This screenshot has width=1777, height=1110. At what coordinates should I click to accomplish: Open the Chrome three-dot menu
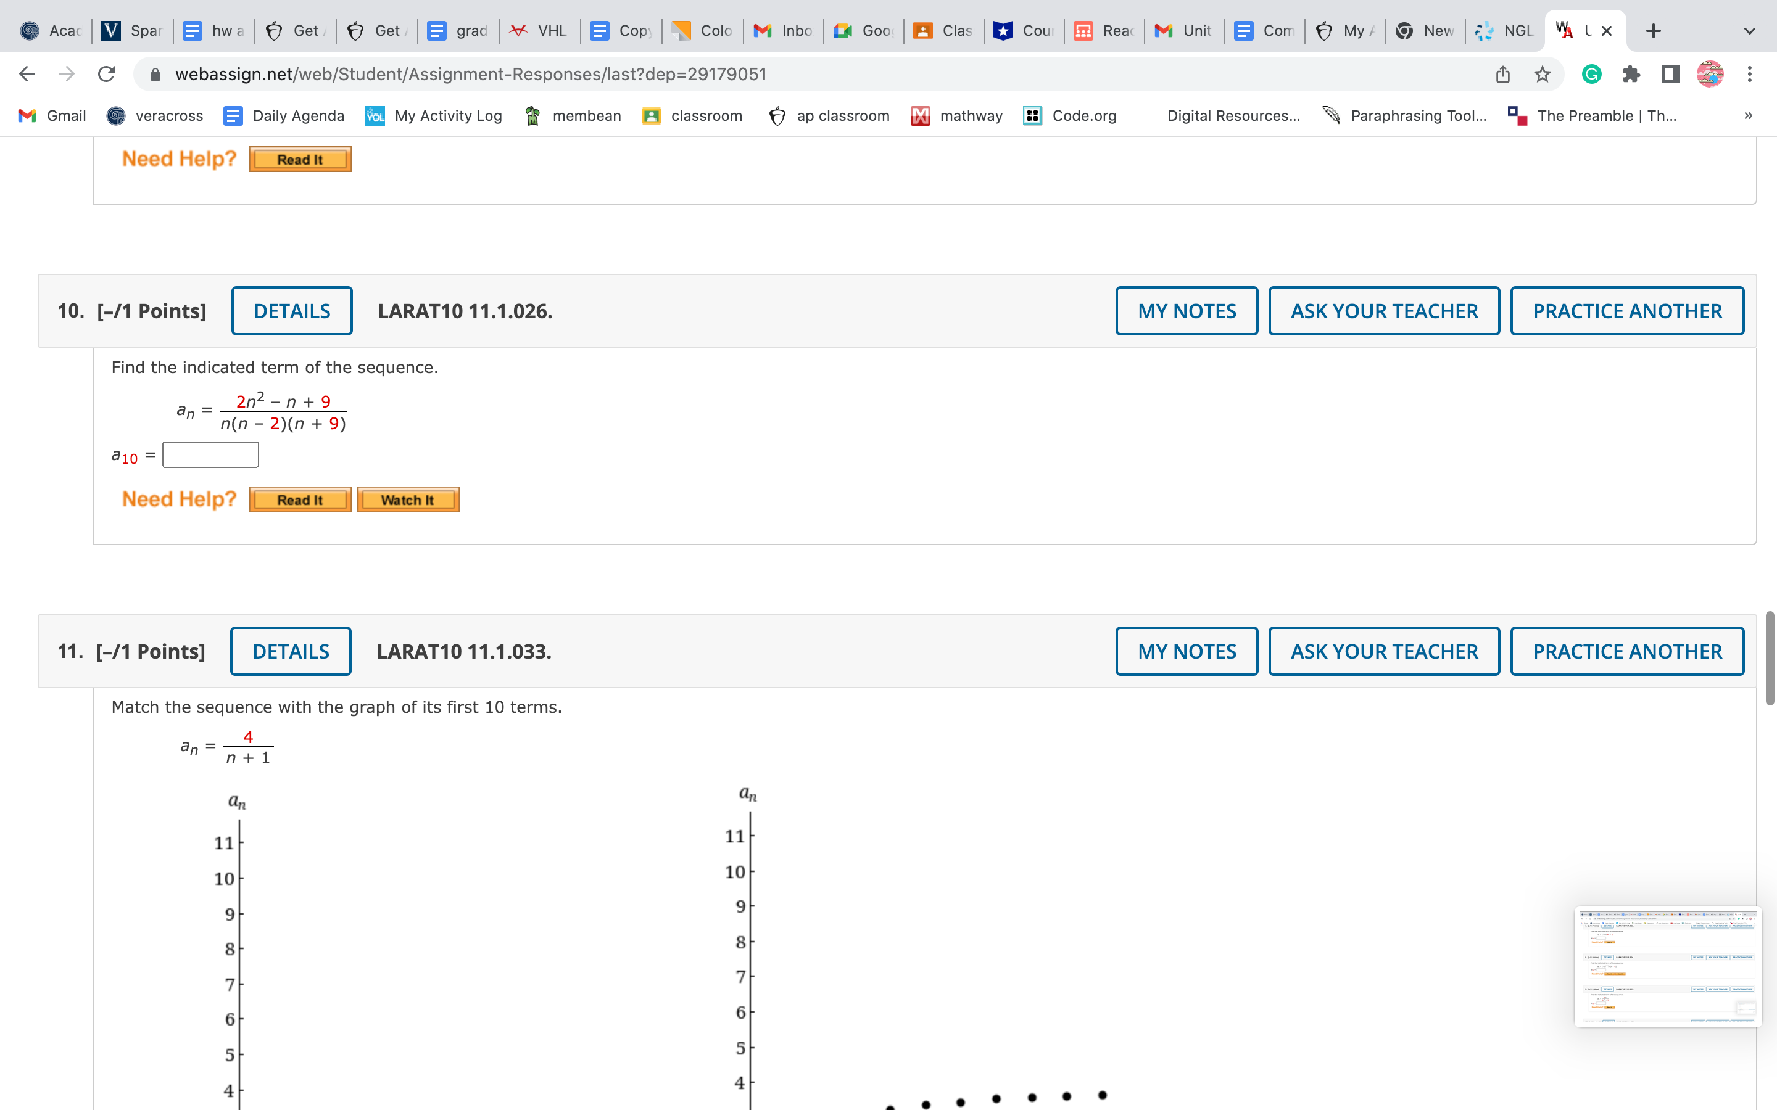(1749, 74)
